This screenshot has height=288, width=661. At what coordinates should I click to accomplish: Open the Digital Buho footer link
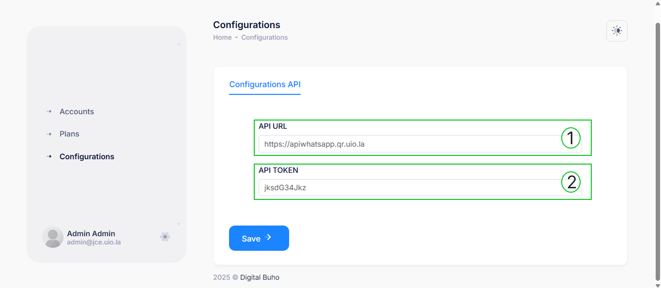[x=260, y=277]
